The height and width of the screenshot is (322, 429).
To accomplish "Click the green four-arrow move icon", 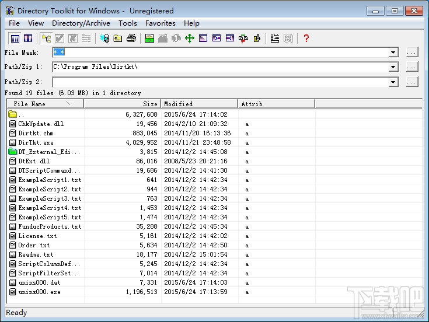I will point(189,38).
